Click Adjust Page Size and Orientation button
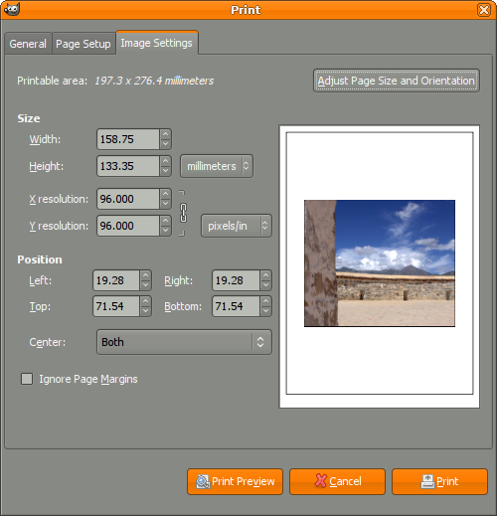This screenshot has width=497, height=516. pyautogui.click(x=397, y=81)
